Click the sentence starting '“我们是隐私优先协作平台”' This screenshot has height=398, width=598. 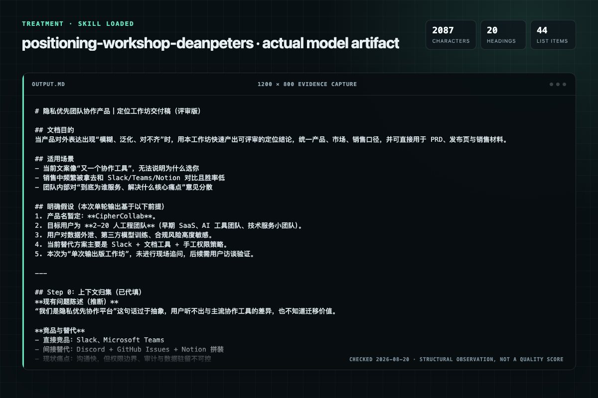coord(185,311)
